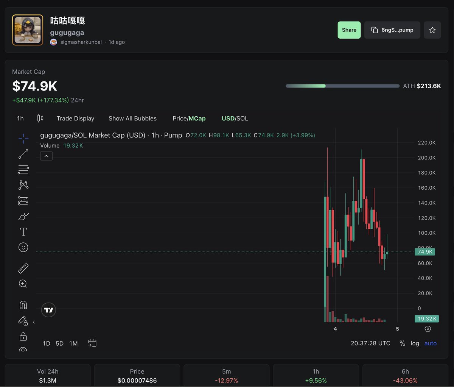Click the Volume 19.32K indicator label
Screen dimensions: 454x387
(62, 146)
